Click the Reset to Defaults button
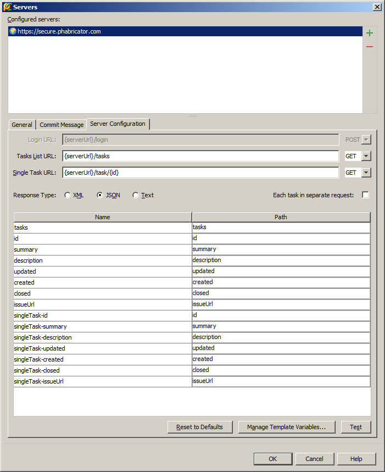The width and height of the screenshot is (385, 472). pyautogui.click(x=200, y=427)
